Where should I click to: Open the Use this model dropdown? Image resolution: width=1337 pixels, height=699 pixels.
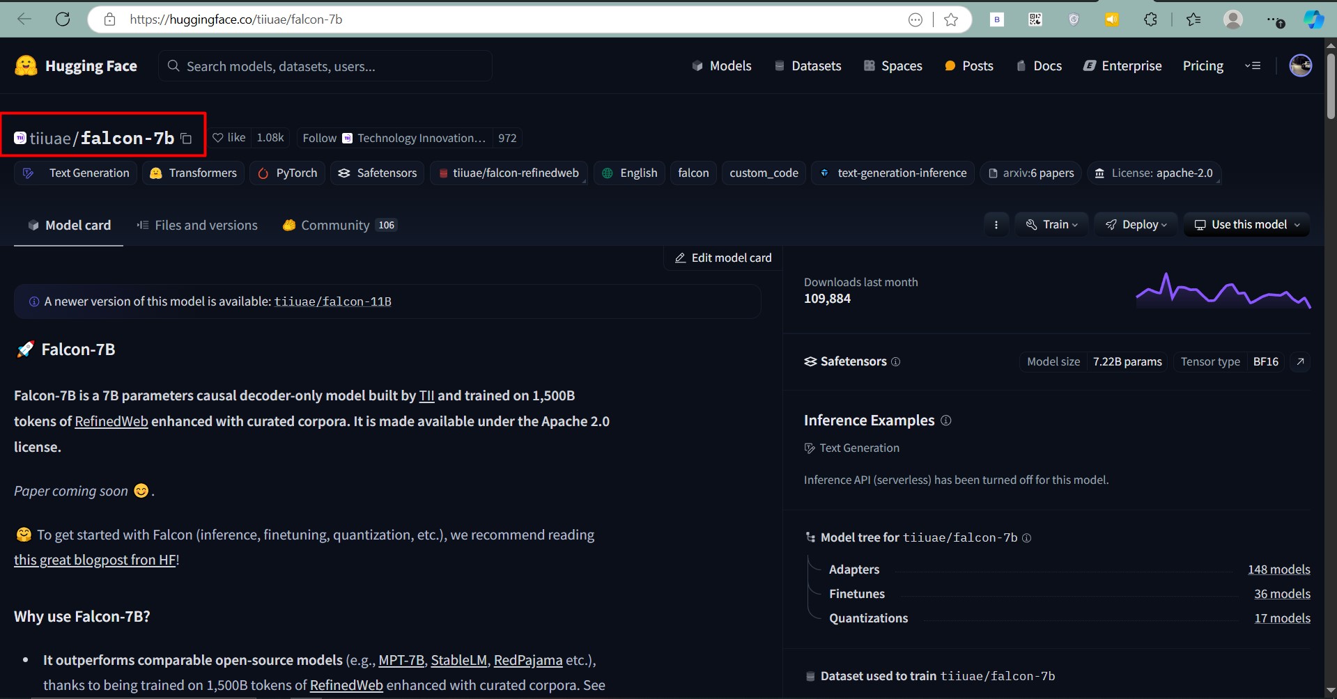pos(1247,225)
